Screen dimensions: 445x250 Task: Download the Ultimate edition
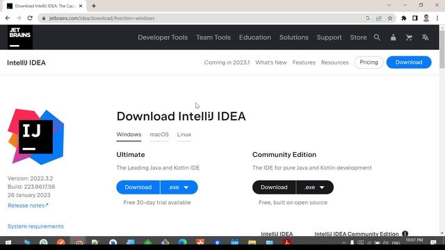pos(138,187)
